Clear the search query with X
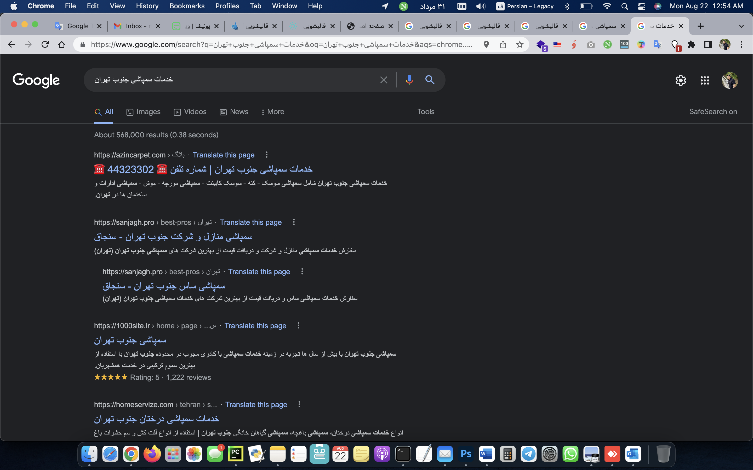Image resolution: width=753 pixels, height=470 pixels. 384,80
